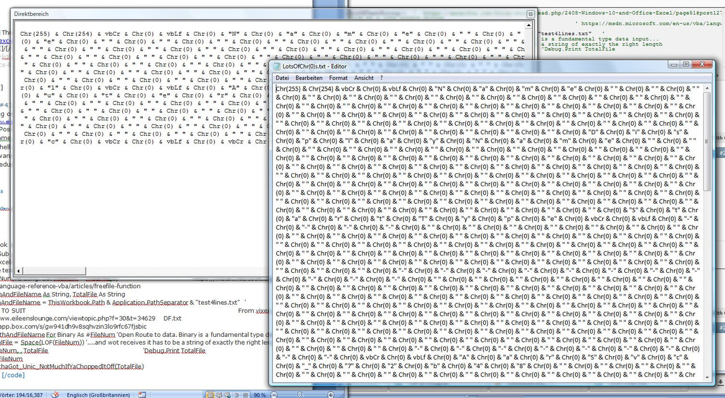Switch to Outline view icon
The image size is (725, 398).
click(236, 395)
